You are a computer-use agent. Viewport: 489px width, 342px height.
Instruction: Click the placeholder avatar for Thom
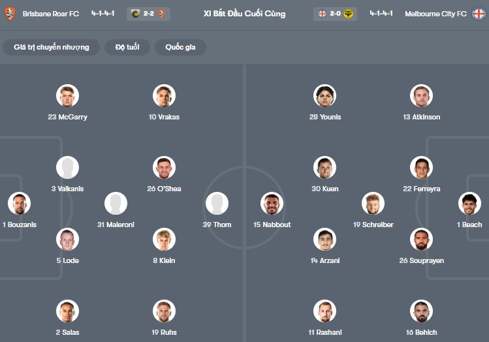pos(217,204)
